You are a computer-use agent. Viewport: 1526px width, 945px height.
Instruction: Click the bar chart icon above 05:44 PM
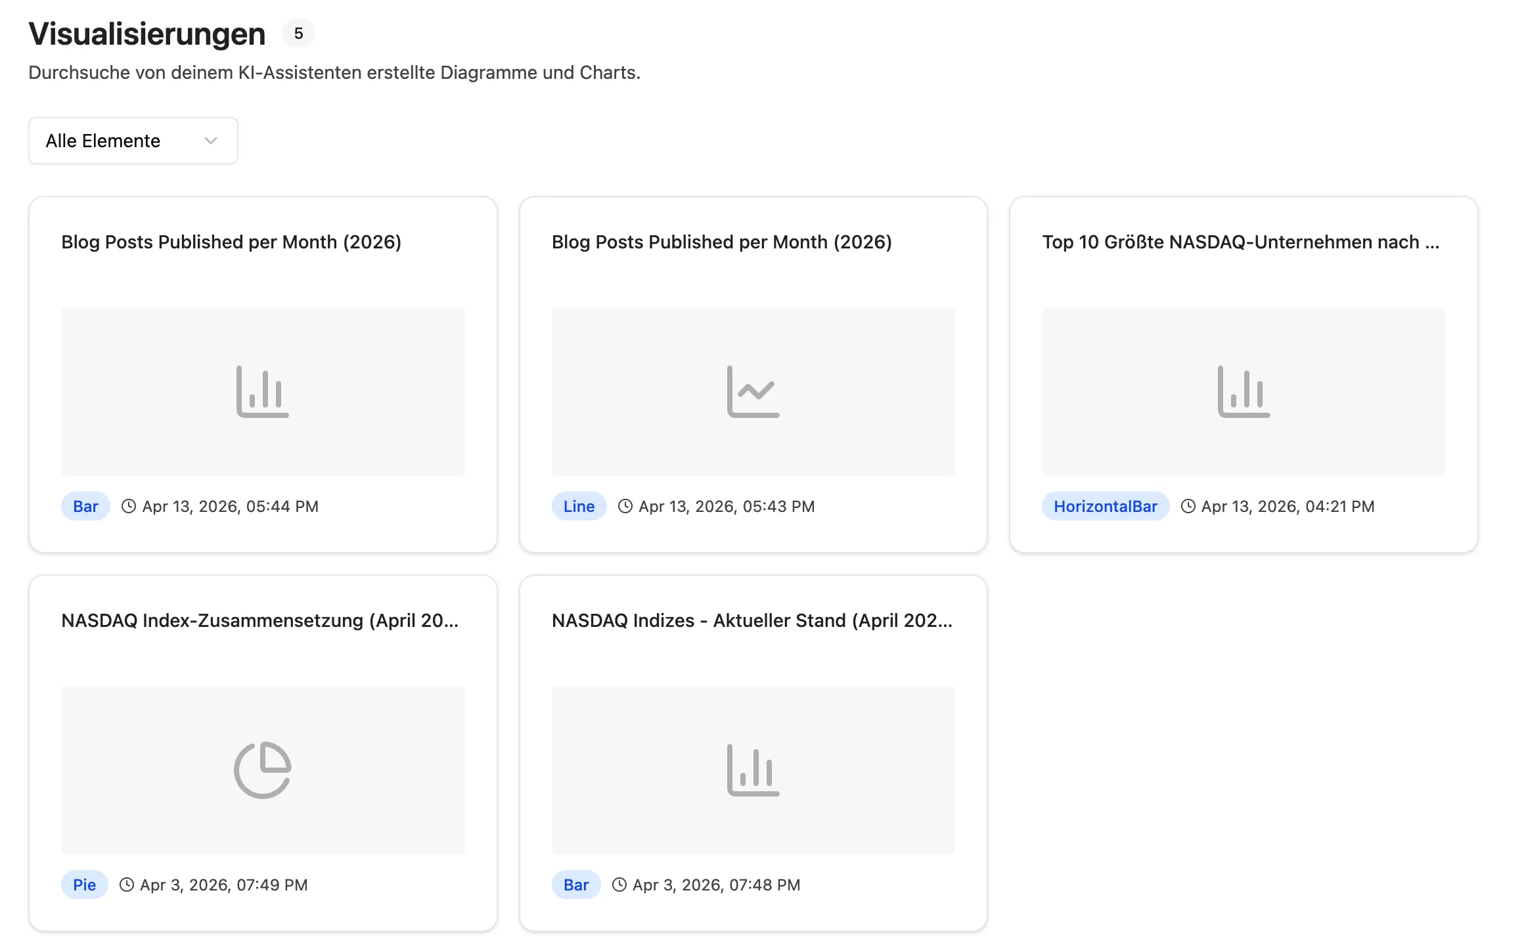pyautogui.click(x=263, y=392)
